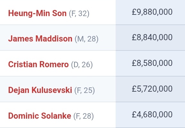The image size is (185, 128).
Task: Click the (F, 28) position and age text
Action: 84,116
